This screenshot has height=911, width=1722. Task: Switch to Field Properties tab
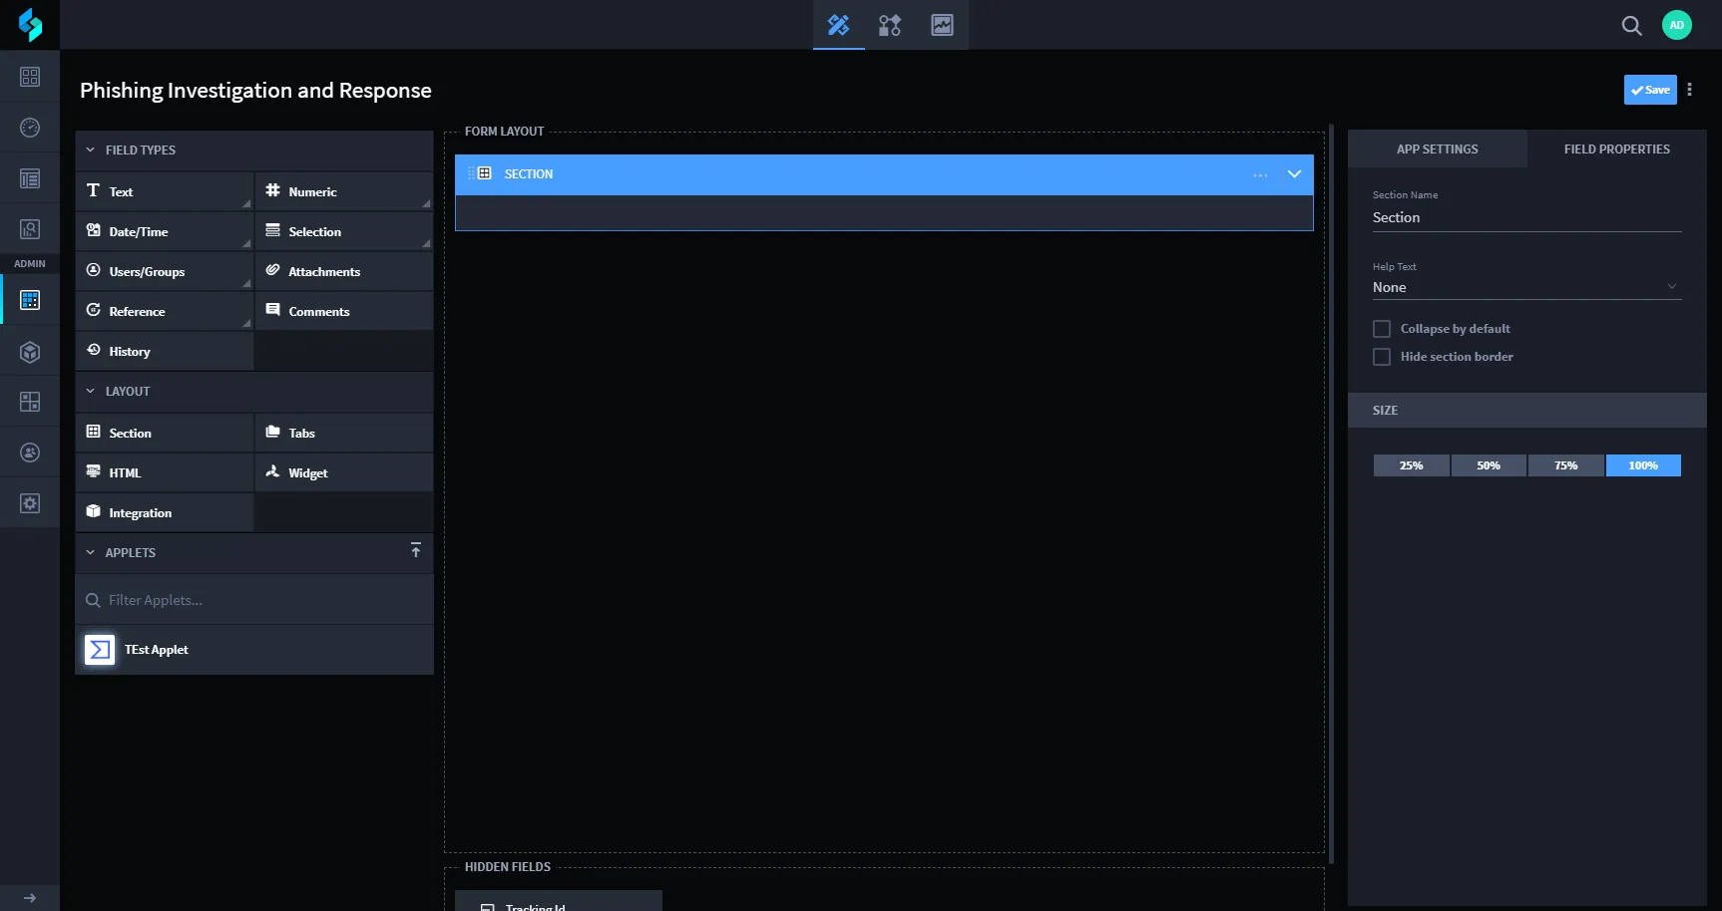click(1616, 149)
